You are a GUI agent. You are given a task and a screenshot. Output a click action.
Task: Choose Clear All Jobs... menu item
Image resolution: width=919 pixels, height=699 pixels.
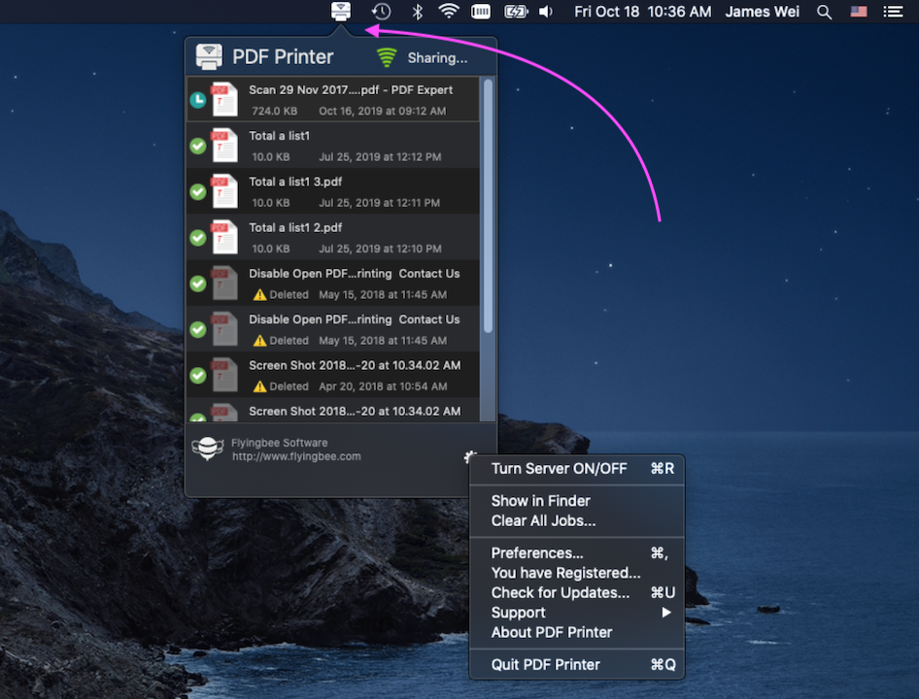(577, 521)
